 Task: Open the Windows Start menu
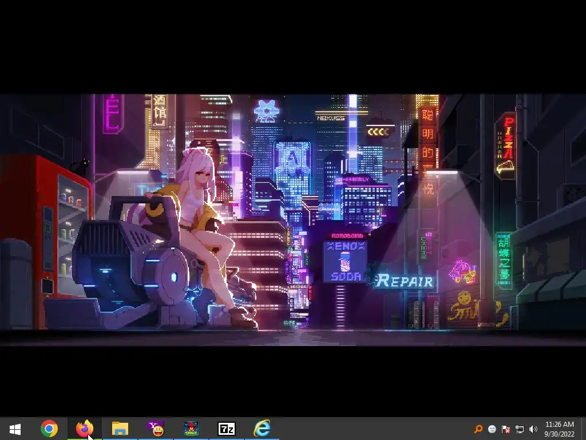pyautogui.click(x=15, y=429)
